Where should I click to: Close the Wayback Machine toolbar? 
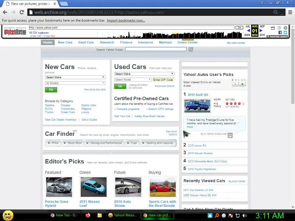pyautogui.click(x=285, y=28)
